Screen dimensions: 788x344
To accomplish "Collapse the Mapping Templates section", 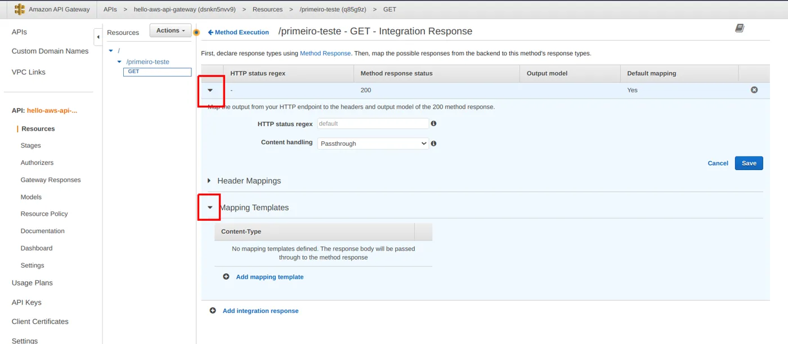I will click(210, 208).
